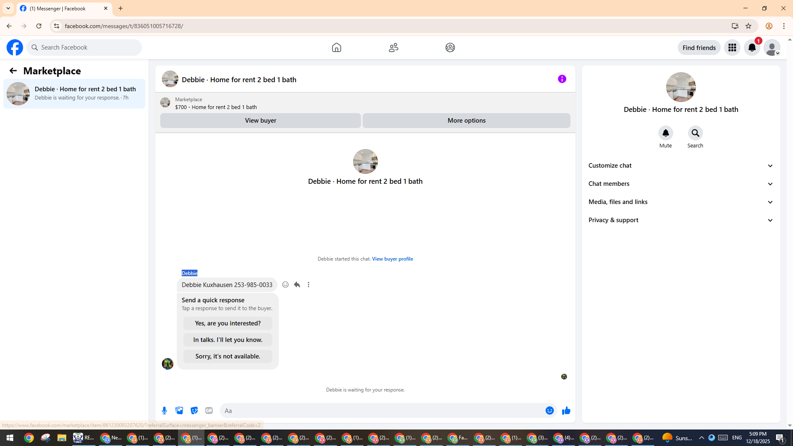Image resolution: width=793 pixels, height=446 pixels.
Task: Open the Facebook logo home link
Action: click(15, 47)
